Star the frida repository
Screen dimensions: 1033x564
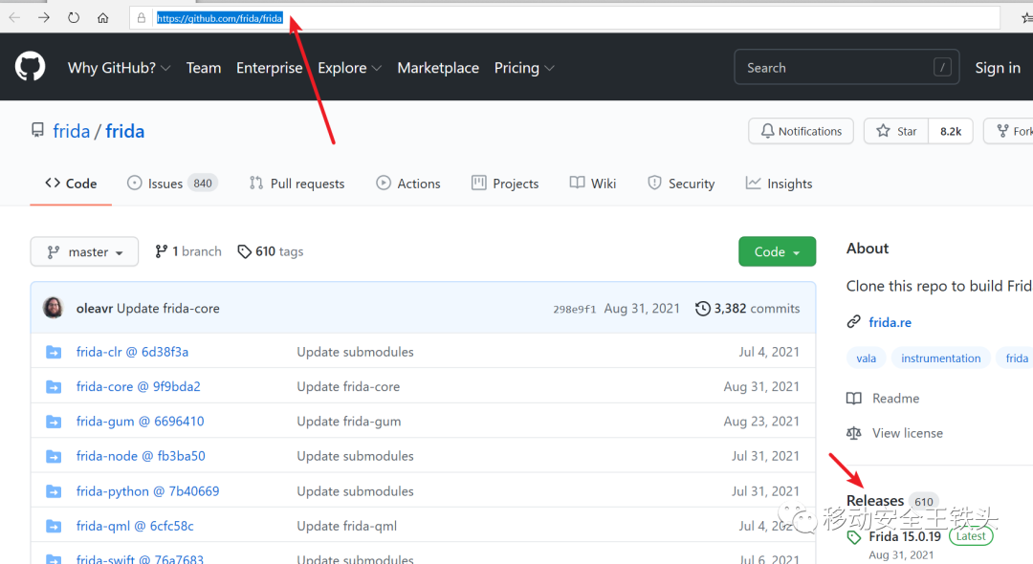click(896, 131)
